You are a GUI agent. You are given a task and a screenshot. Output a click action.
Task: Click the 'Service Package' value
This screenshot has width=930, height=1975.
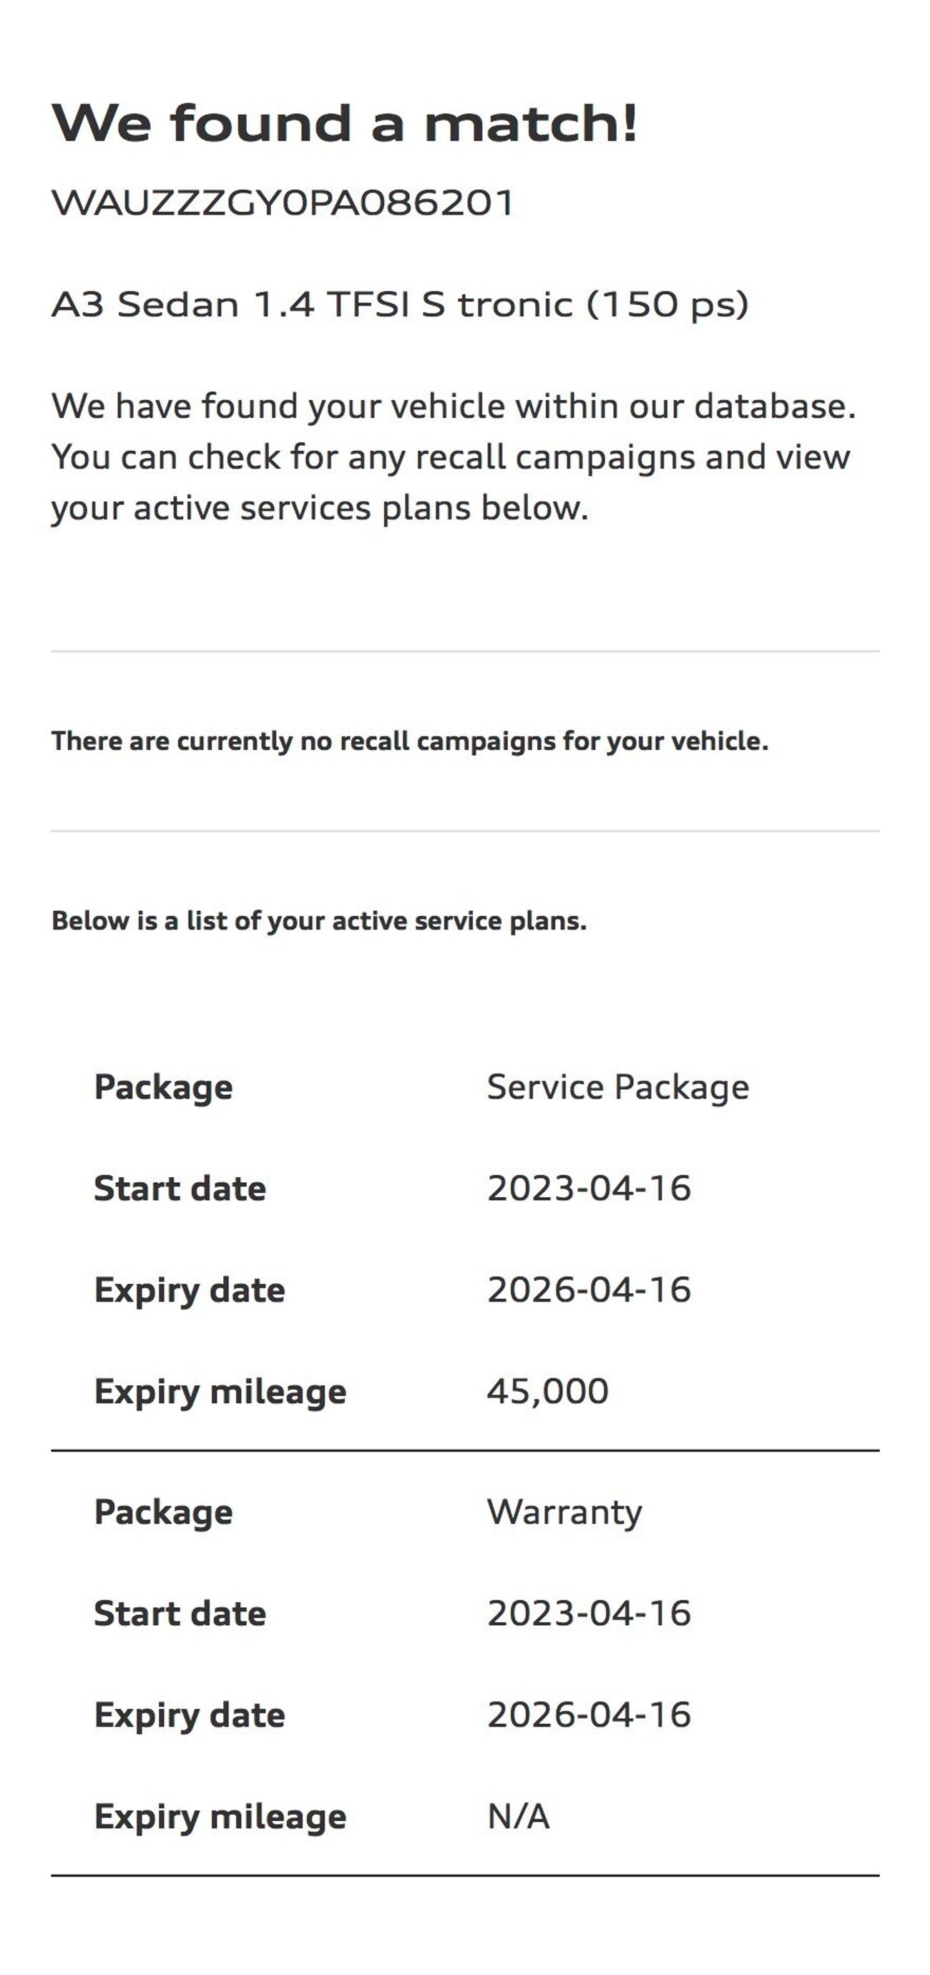[618, 1087]
